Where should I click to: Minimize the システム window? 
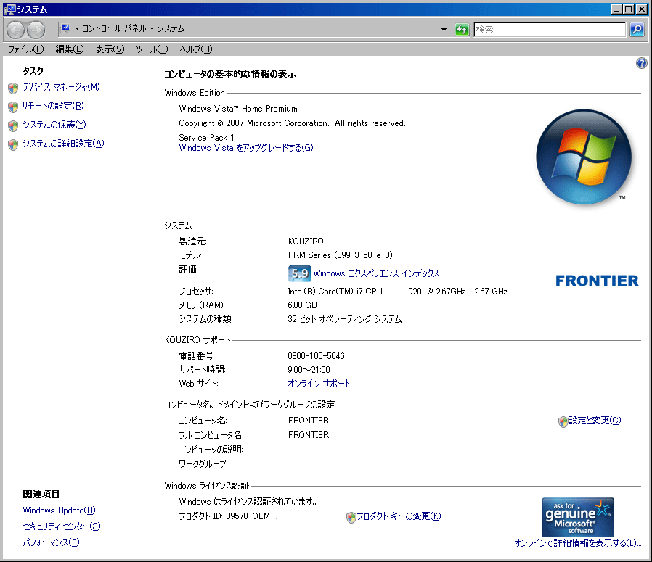click(x=616, y=9)
